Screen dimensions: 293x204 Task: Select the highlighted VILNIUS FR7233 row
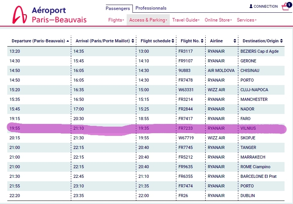tap(146, 128)
